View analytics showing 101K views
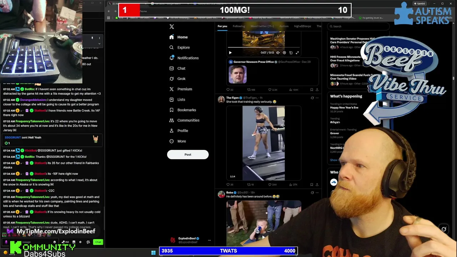The height and width of the screenshot is (257, 457). 294,90
